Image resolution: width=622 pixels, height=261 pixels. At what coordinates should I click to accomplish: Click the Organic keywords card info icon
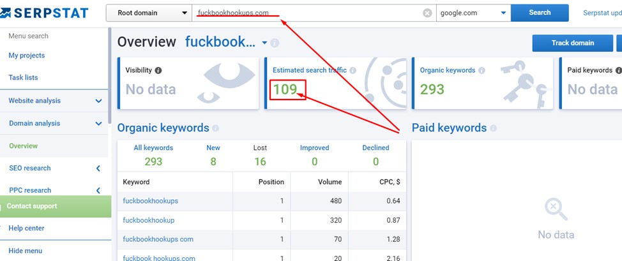tap(482, 70)
